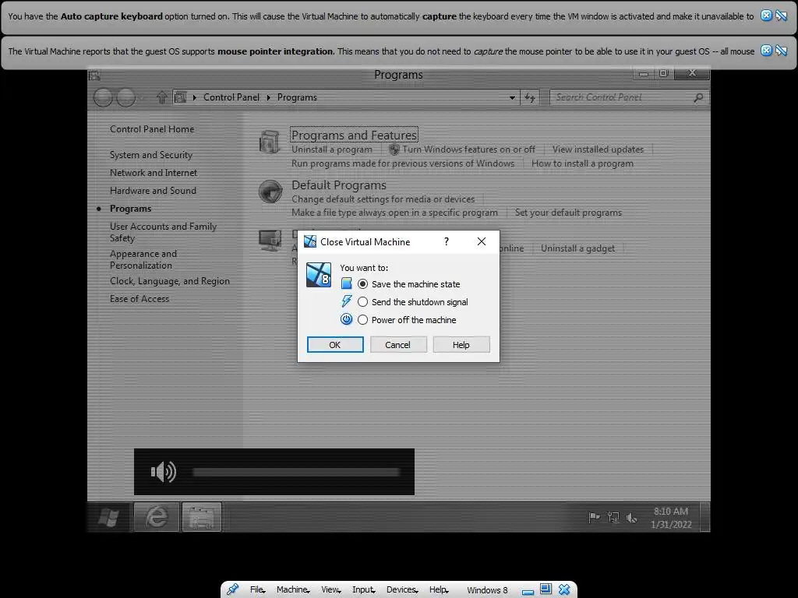Open the Help menu in VM toolbar
The height and width of the screenshot is (598, 798).
tap(439, 589)
